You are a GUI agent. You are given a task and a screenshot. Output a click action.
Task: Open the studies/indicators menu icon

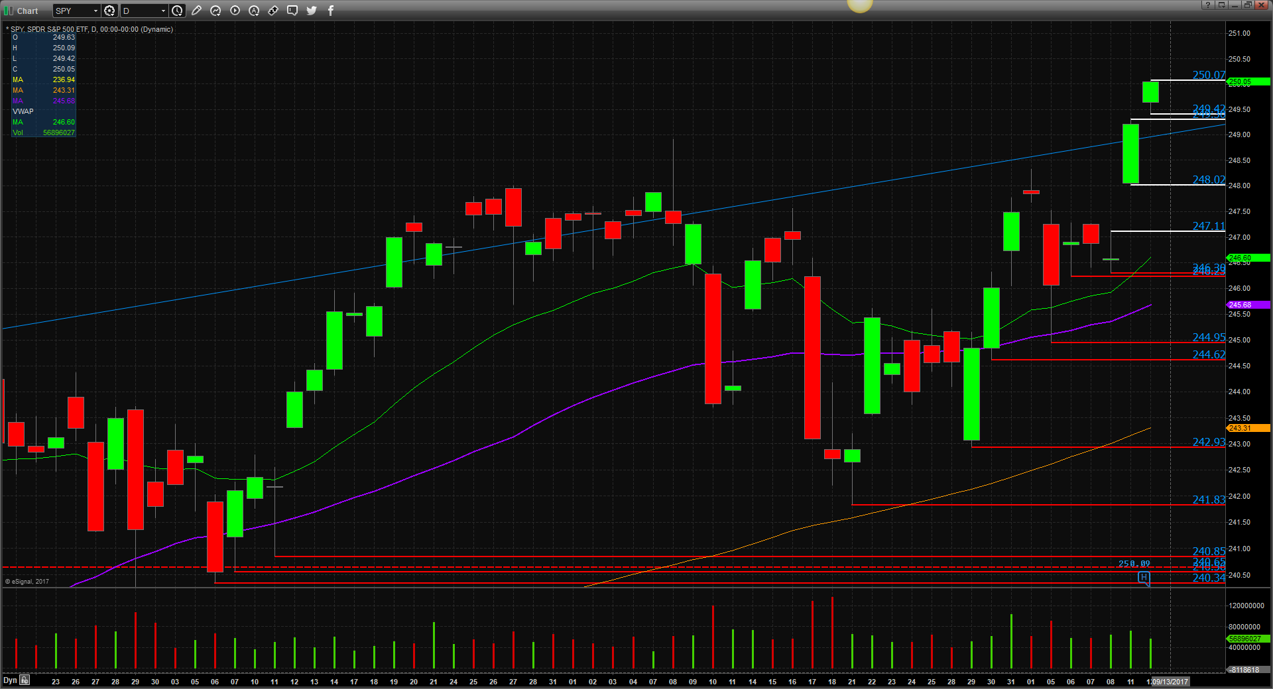(x=215, y=11)
